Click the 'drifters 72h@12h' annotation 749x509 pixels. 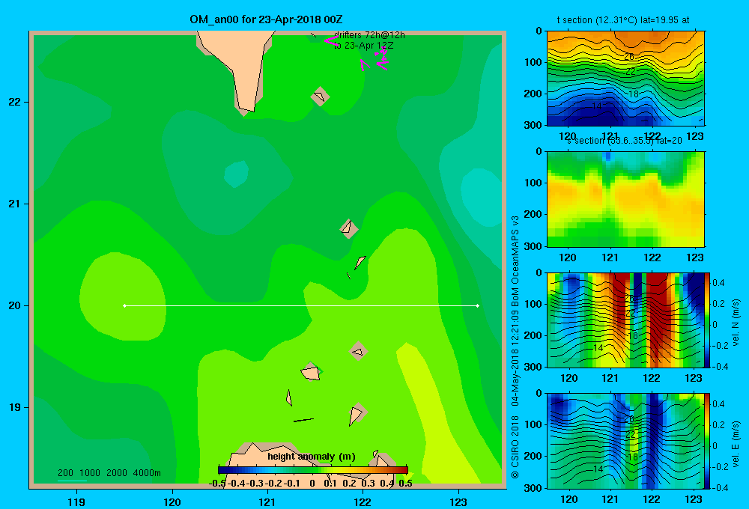pyautogui.click(x=369, y=35)
